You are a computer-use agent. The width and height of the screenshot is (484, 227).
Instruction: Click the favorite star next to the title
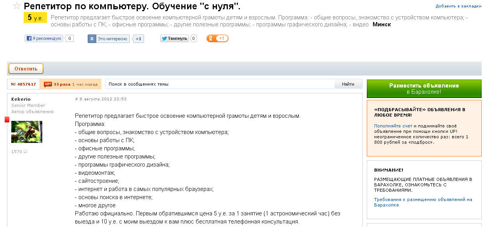pyautogui.click(x=17, y=6)
